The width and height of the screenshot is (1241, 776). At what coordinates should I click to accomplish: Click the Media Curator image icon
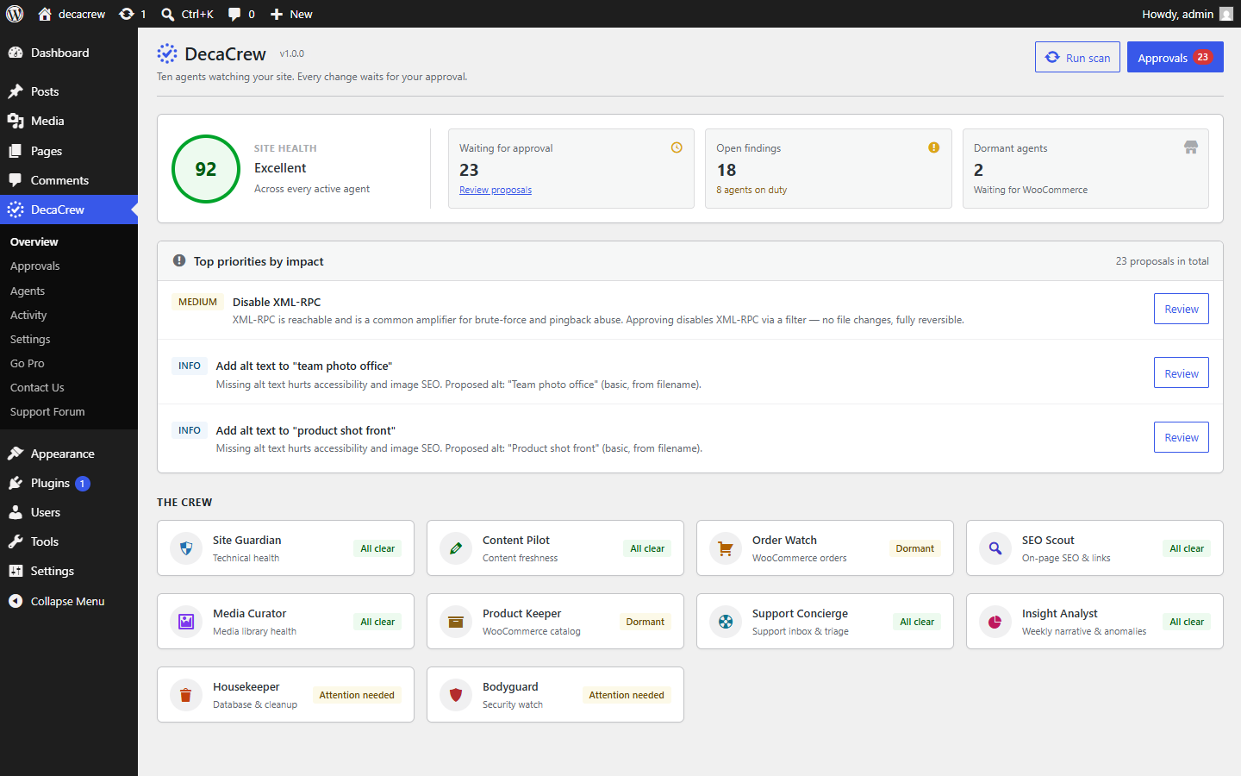pos(186,622)
